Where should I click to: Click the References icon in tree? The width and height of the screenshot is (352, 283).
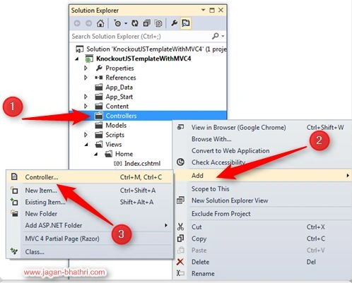[x=99, y=78]
